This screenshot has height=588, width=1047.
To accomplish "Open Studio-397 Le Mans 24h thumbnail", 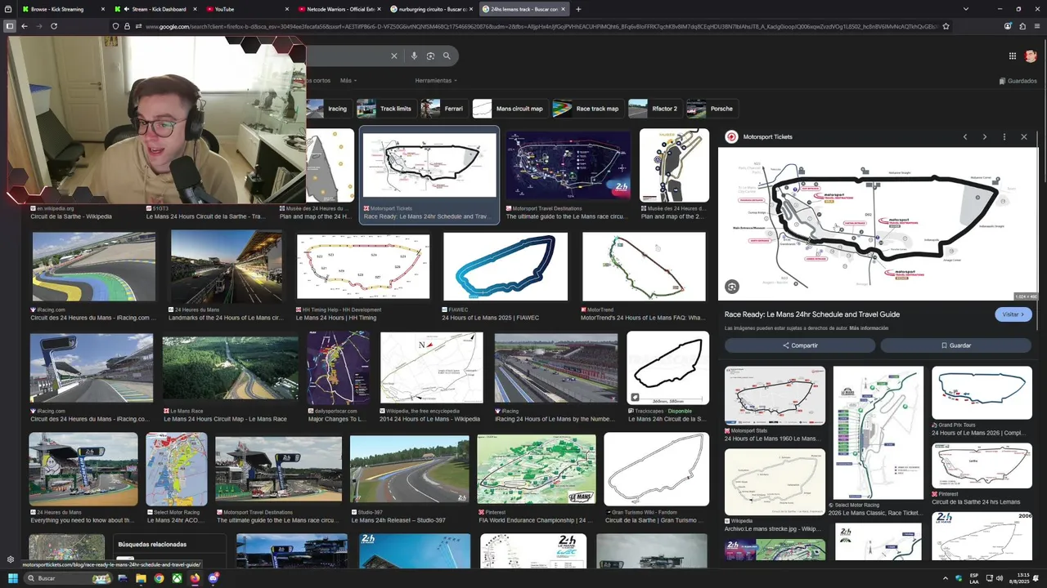I will tap(410, 470).
